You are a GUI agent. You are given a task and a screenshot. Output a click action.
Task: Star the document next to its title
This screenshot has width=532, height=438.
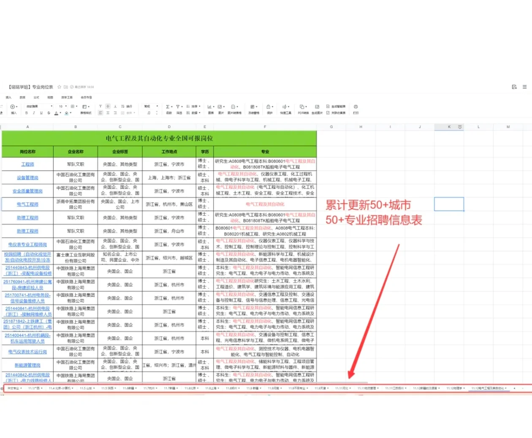coord(60,87)
